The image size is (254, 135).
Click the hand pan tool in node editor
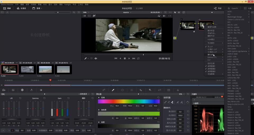pos(179,12)
